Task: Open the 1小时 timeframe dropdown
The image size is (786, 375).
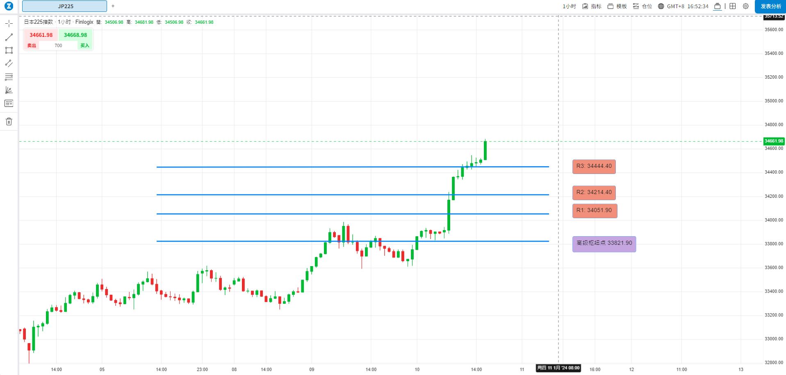Action: [x=569, y=6]
